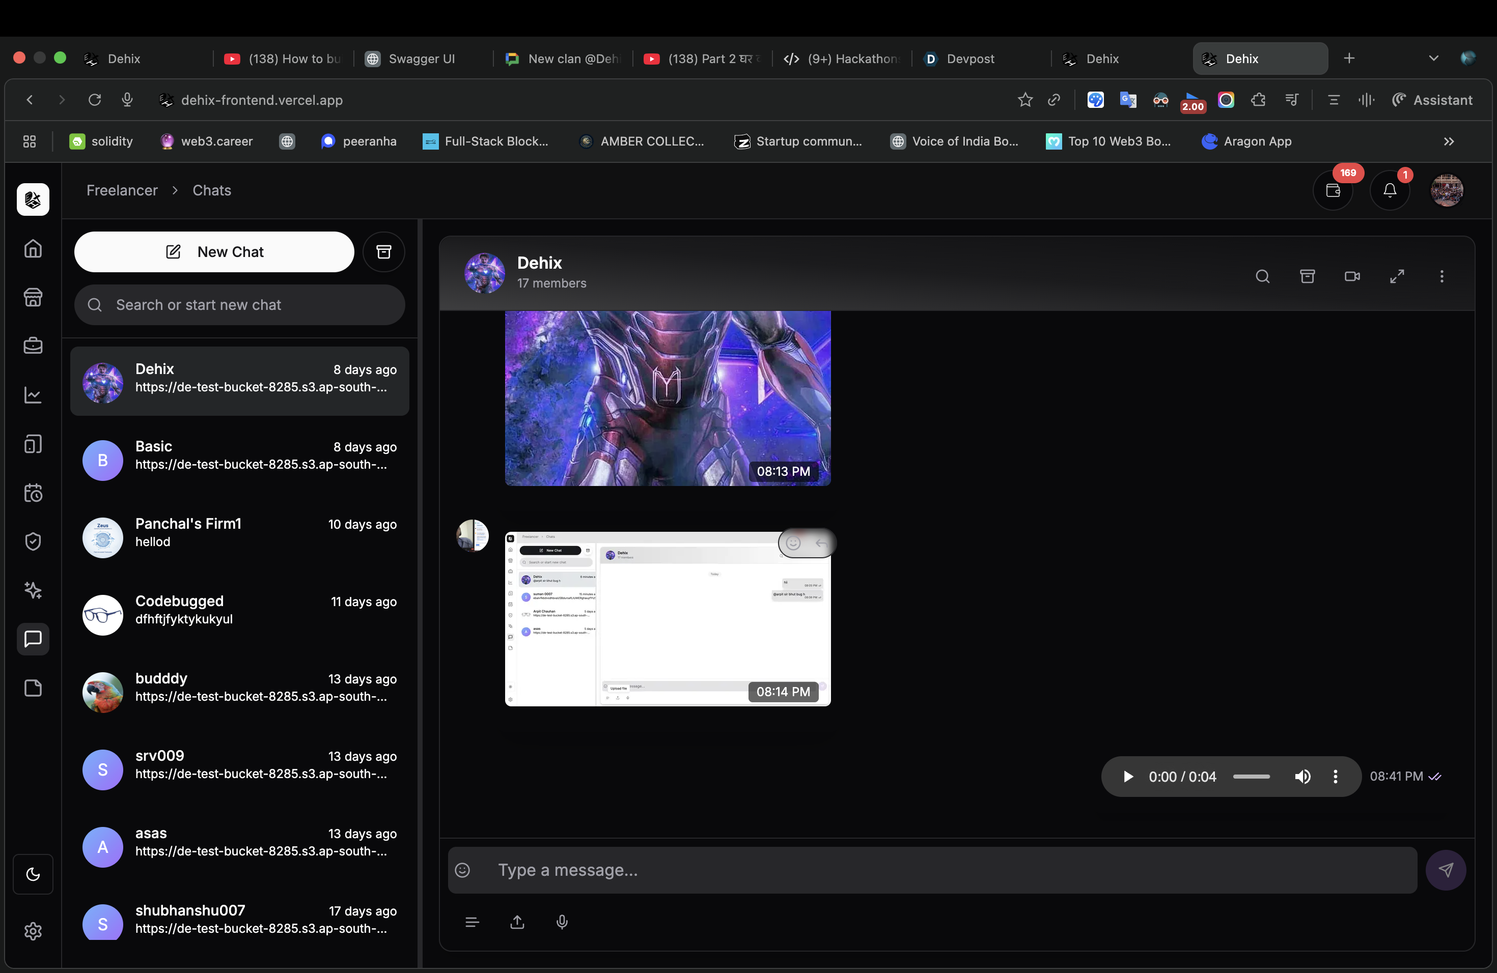This screenshot has width=1497, height=973.
Task: Open audio player more options menu
Action: point(1336,777)
